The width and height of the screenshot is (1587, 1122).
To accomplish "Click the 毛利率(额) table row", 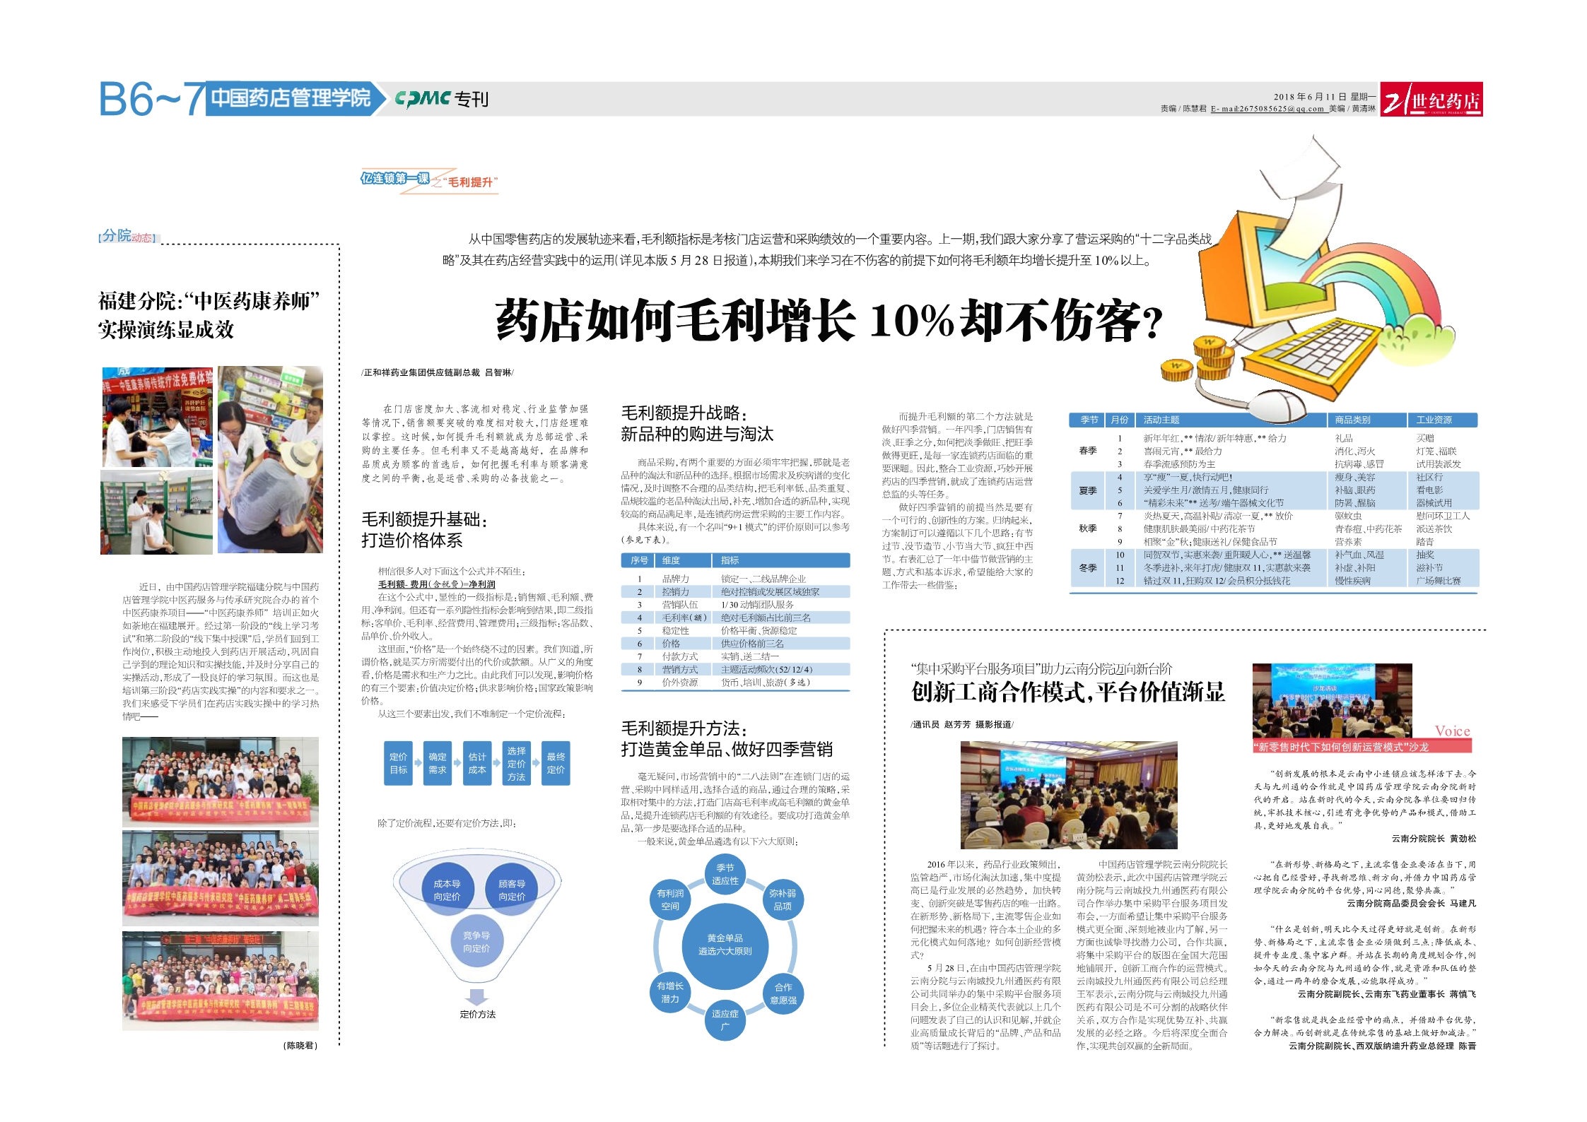I will pyautogui.click(x=735, y=618).
